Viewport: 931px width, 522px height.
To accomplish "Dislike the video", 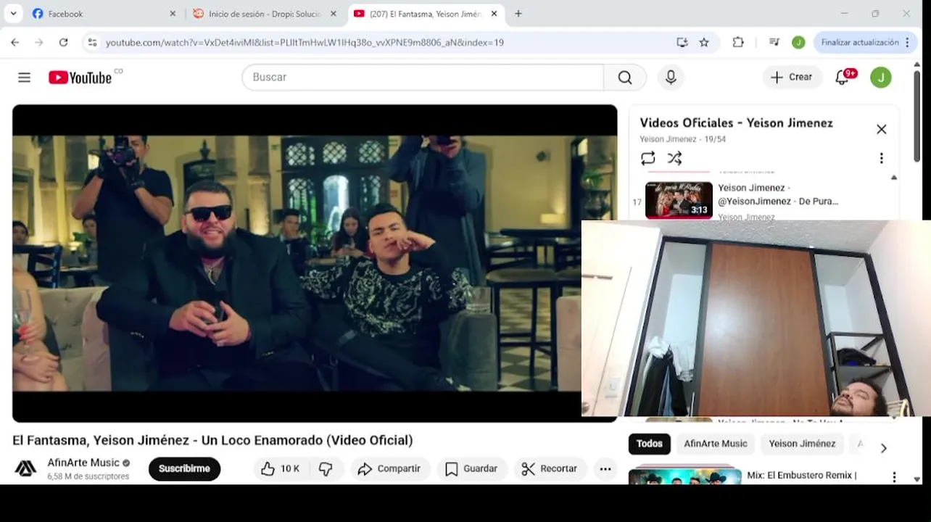I will (x=326, y=469).
